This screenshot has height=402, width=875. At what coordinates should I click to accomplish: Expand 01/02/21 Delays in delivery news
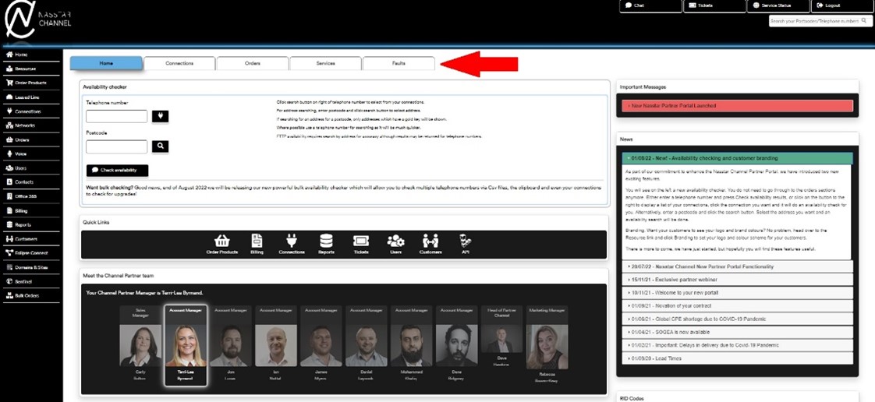click(x=737, y=345)
